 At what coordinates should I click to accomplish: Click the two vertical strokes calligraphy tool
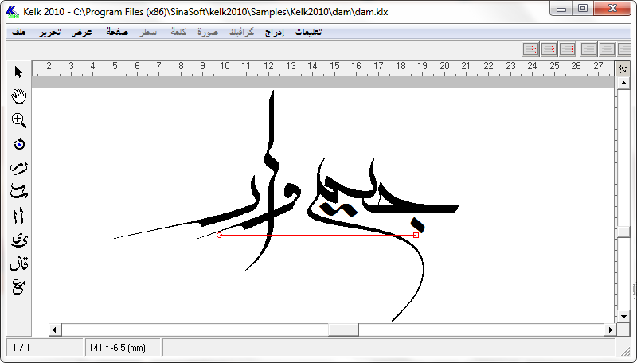click(19, 216)
